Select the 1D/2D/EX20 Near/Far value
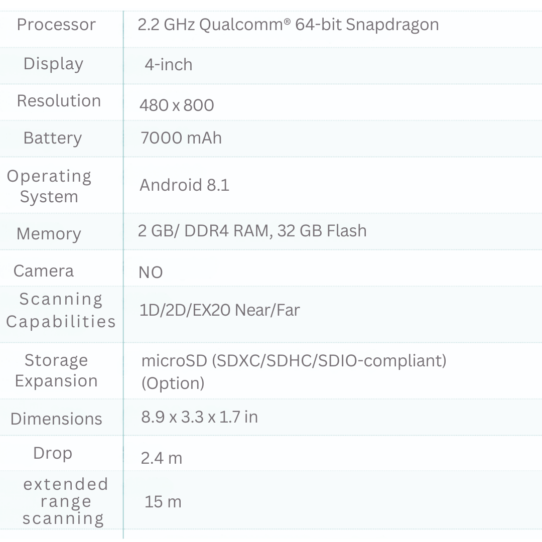 [219, 310]
